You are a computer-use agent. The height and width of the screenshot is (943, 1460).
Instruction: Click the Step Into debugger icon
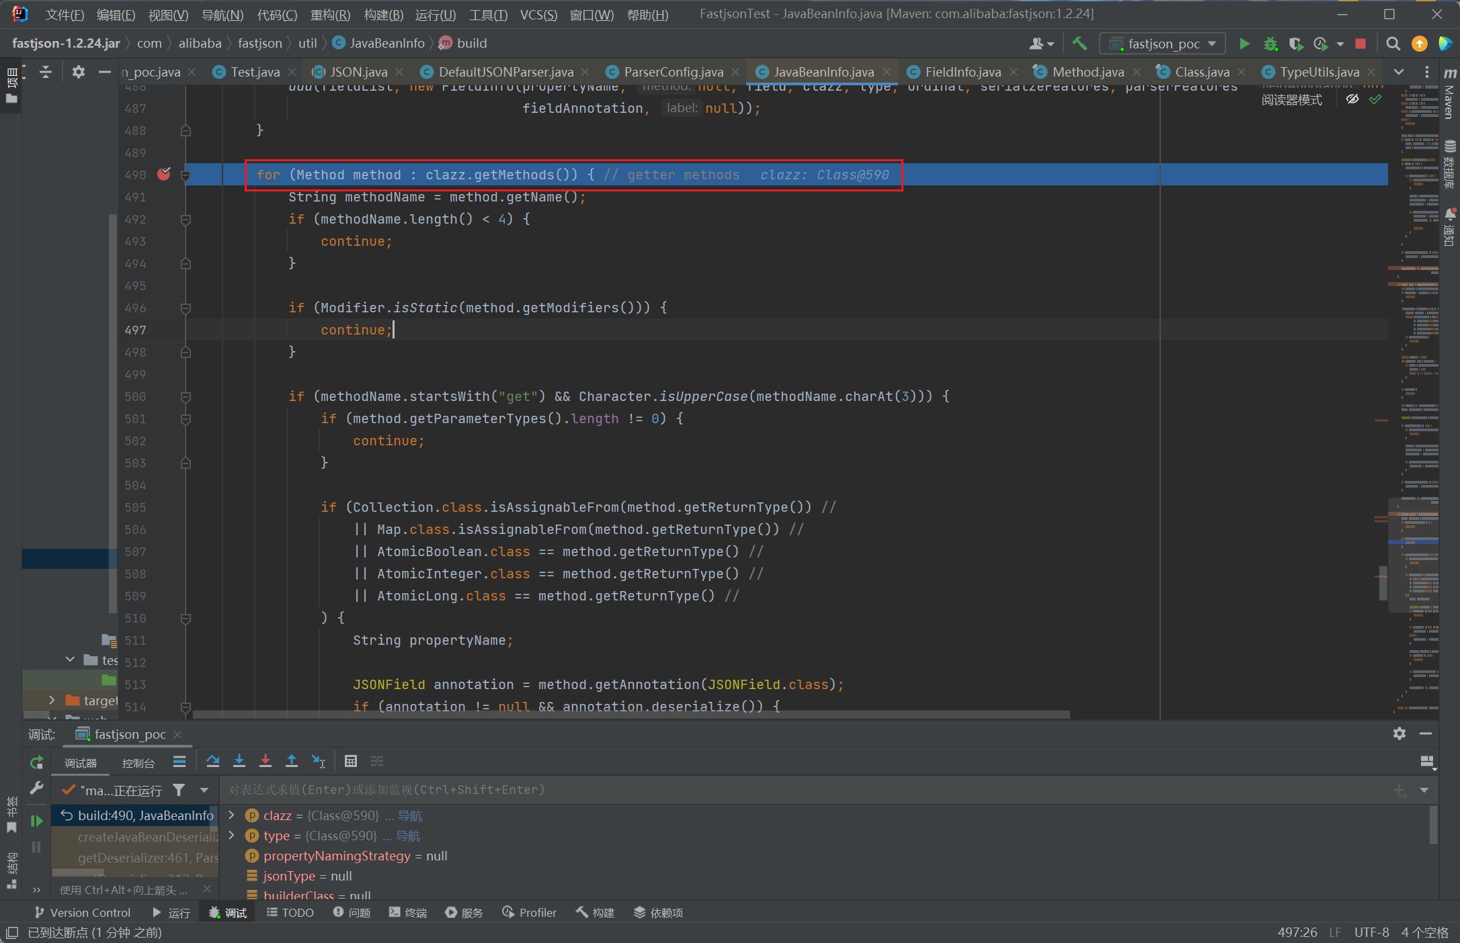pyautogui.click(x=239, y=761)
